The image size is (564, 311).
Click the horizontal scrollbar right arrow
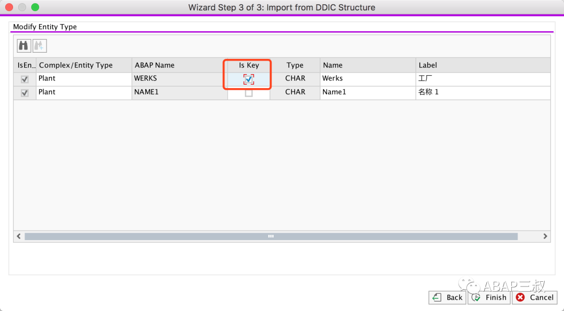tap(545, 236)
